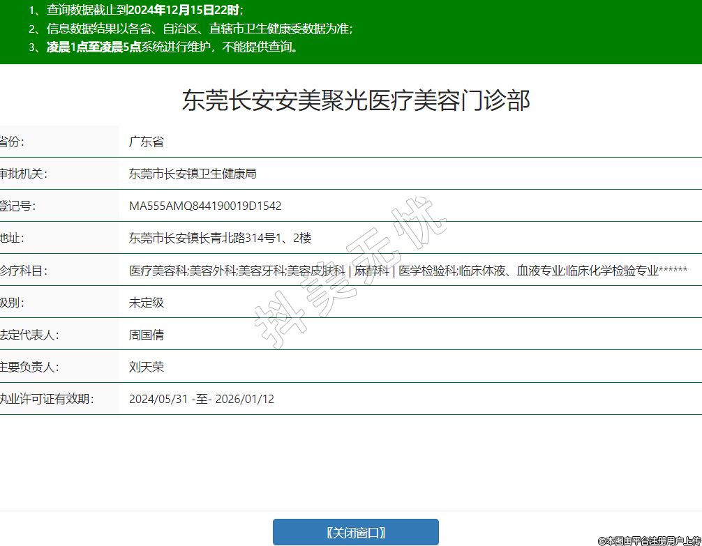The height and width of the screenshot is (546, 702).
Task: Click the banner notice about data cutoff date
Action: pyautogui.click(x=136, y=10)
